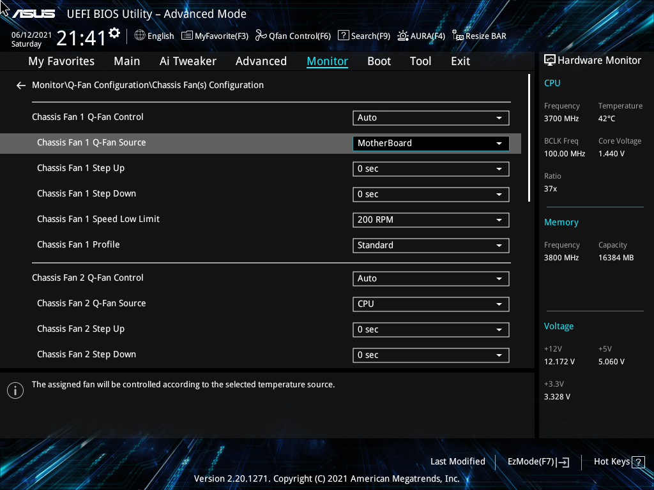The image size is (654, 490).
Task: Click the Voltage section heading
Action: [558, 326]
